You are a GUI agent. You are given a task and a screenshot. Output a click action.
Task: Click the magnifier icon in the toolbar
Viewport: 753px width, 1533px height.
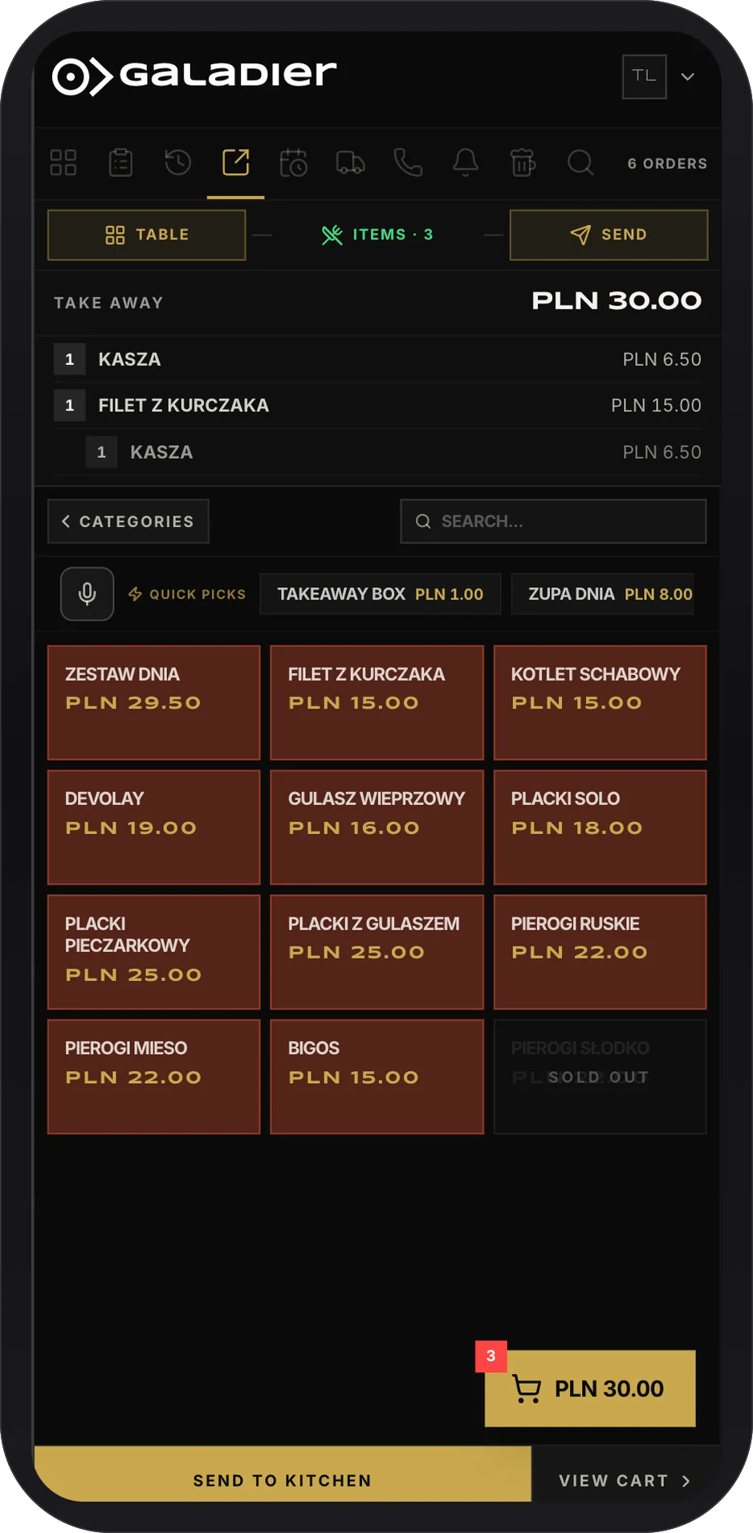[x=580, y=163]
